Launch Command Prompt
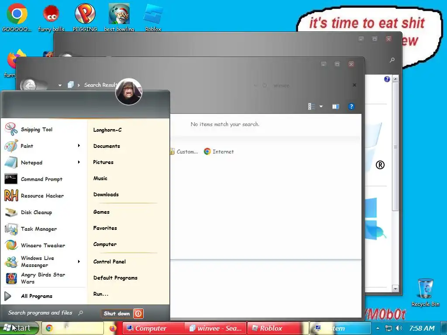 click(43, 179)
